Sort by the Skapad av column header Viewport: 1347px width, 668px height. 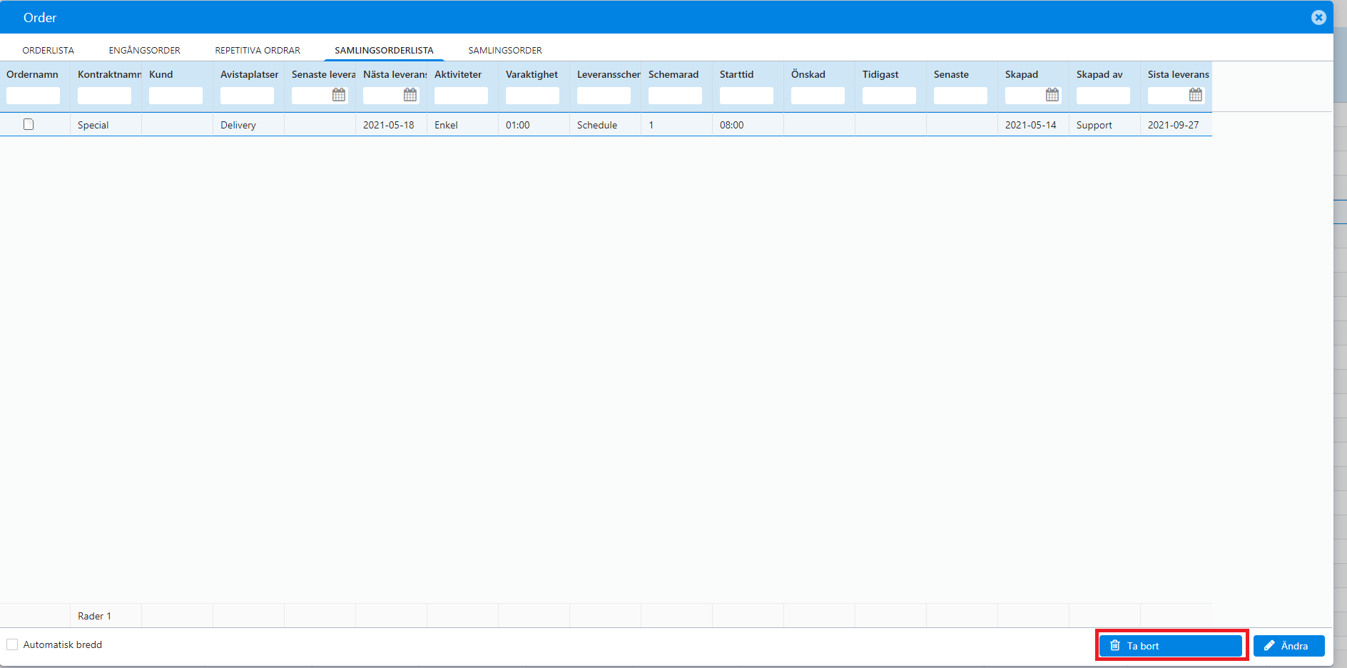pos(1099,74)
